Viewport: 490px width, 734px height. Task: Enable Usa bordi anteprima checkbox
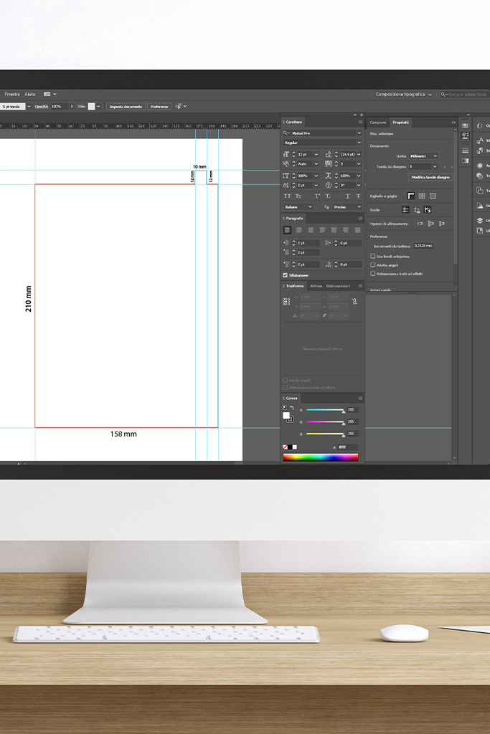tap(372, 256)
